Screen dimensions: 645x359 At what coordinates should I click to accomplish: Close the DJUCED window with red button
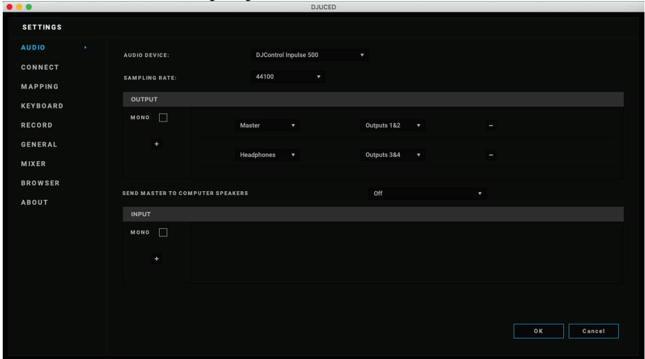(9, 7)
